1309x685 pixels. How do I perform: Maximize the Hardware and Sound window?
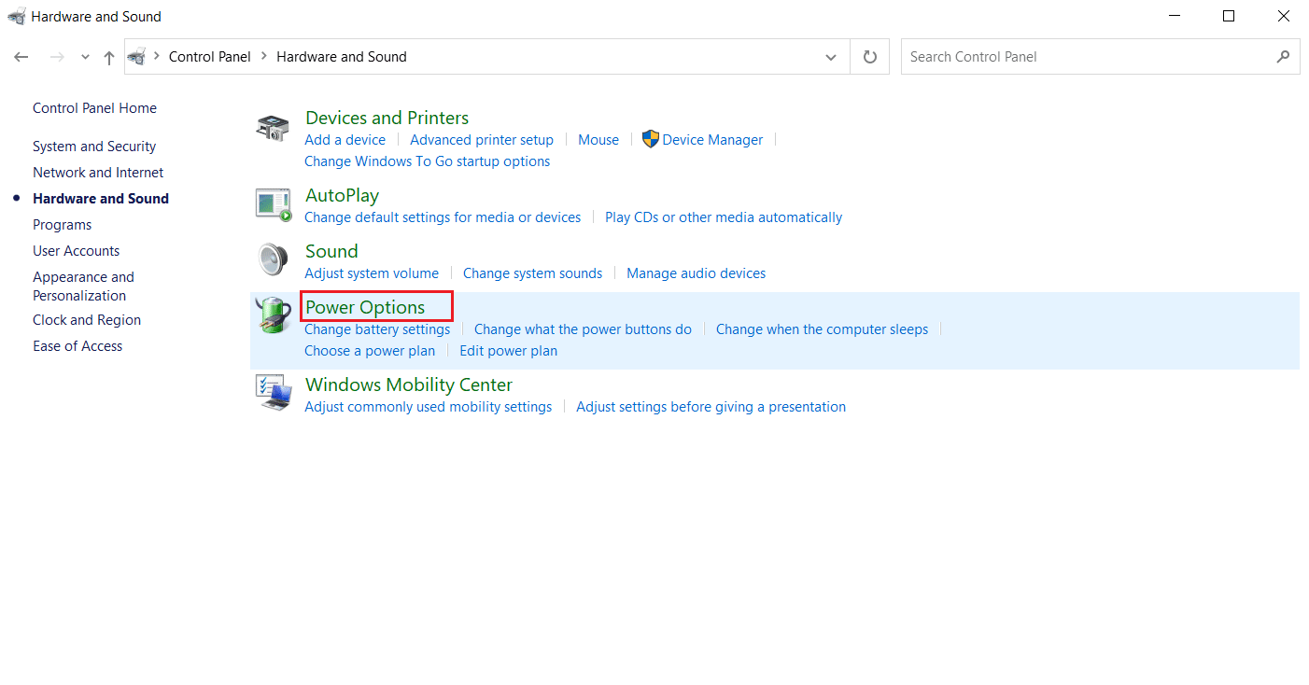click(1229, 16)
